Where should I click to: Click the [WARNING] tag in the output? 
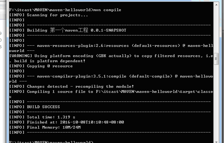pos(20,56)
